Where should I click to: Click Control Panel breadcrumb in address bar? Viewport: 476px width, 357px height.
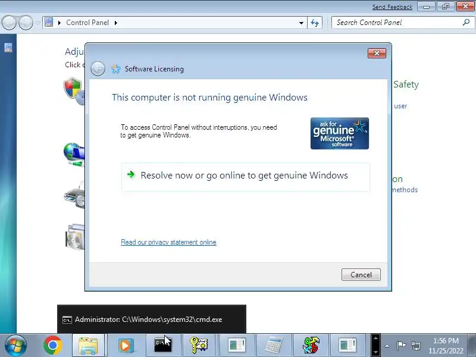point(87,23)
